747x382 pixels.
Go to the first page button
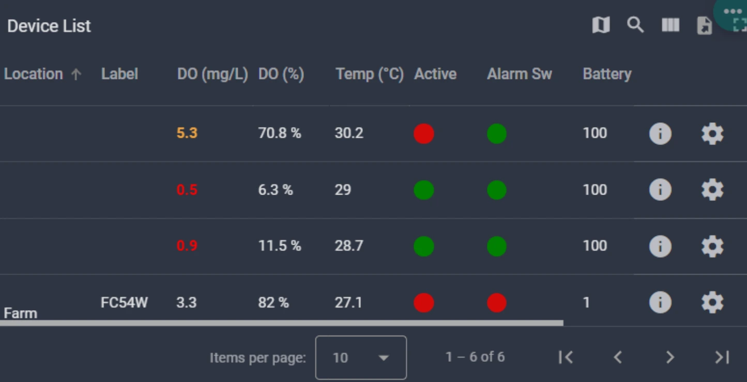566,357
